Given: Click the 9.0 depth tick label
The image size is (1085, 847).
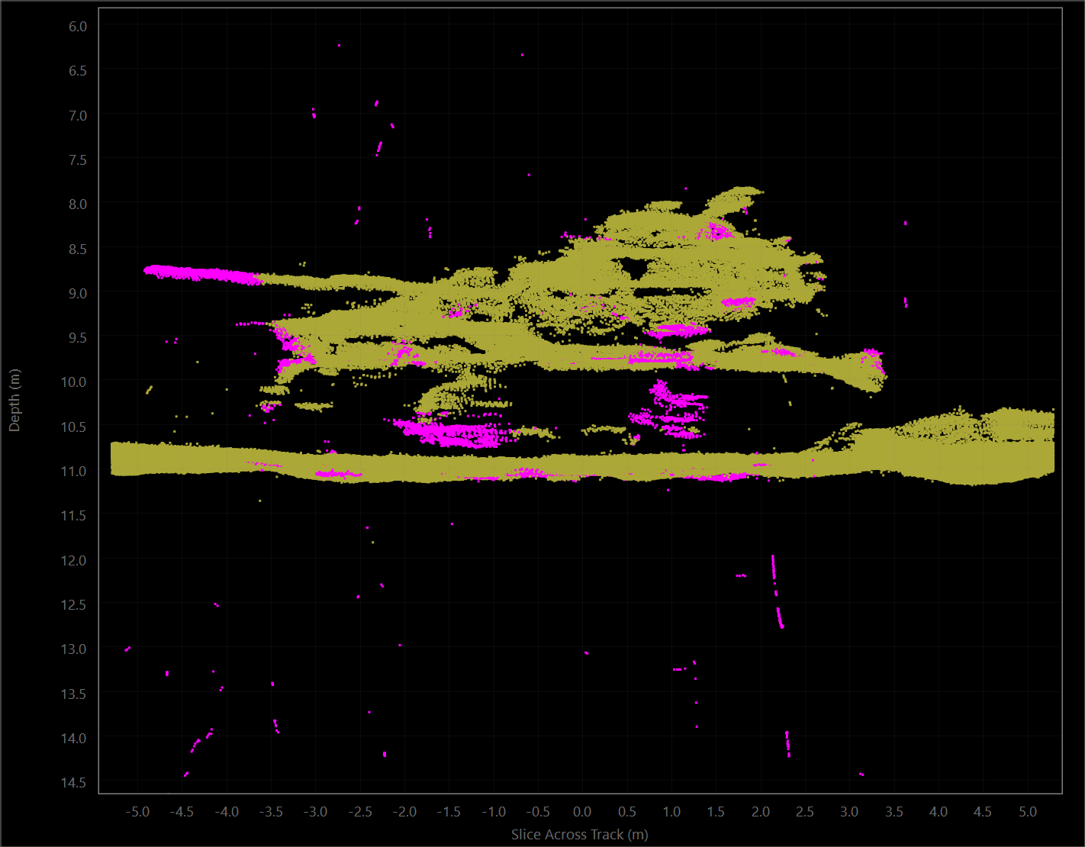Looking at the screenshot, I should click(x=78, y=293).
